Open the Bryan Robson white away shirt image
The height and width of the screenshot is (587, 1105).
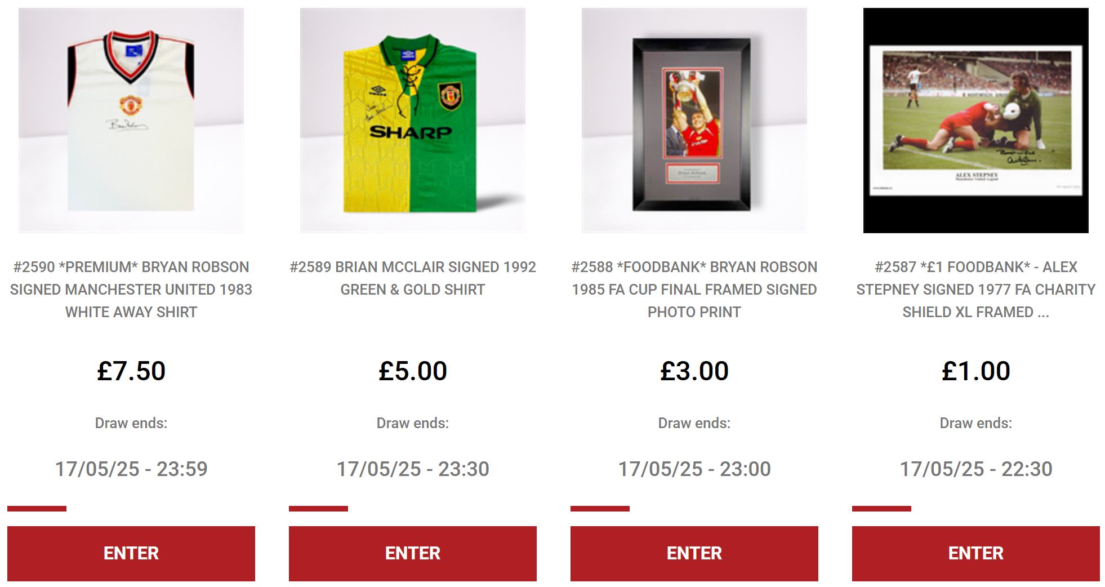(131, 120)
